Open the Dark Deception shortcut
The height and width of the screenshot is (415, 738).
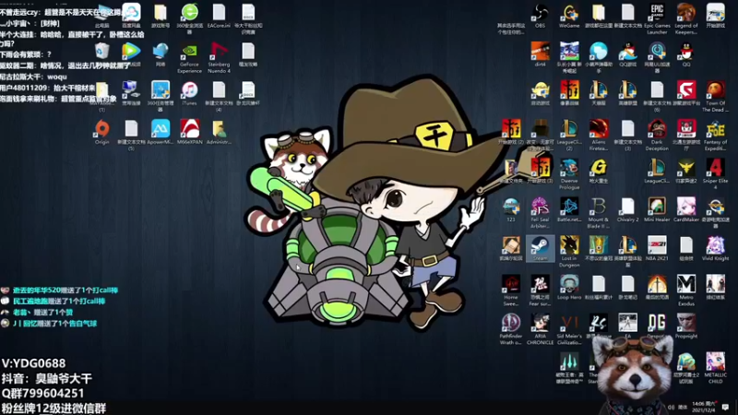click(657, 135)
